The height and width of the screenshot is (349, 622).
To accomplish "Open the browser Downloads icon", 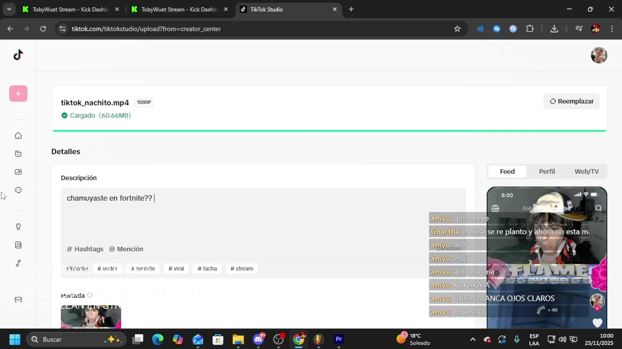I will [554, 29].
